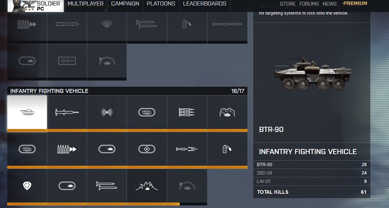Select the LAV-25 kills row
Image resolution: width=389 pixels, height=208 pixels.
312,181
